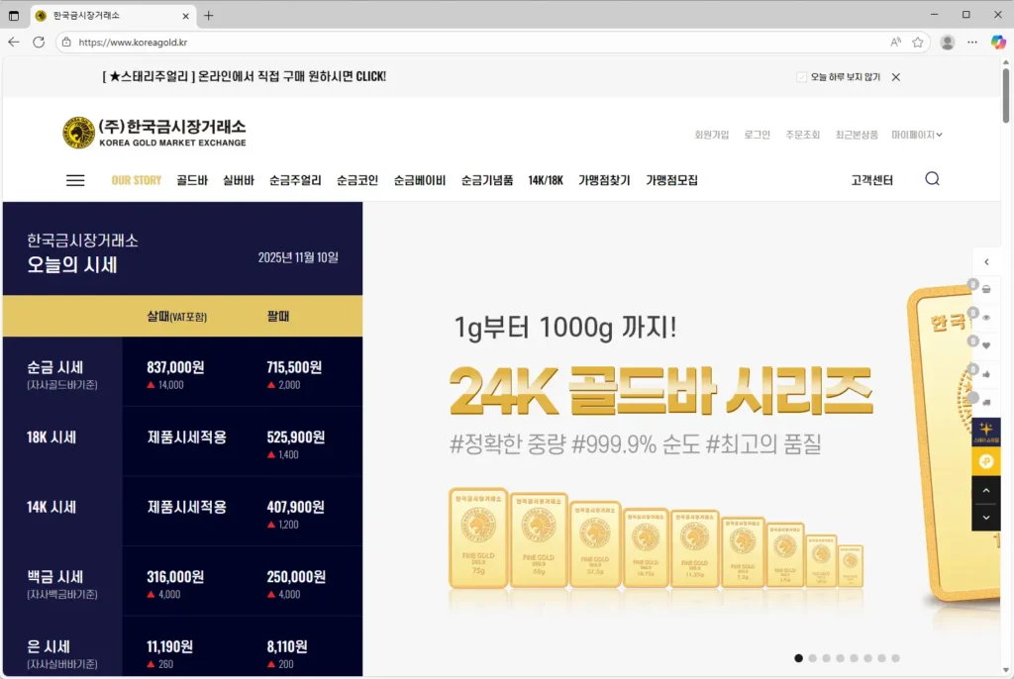Collapse the right quick-menu with the chevron
Image resolution: width=1014 pixels, height=679 pixels.
pyautogui.click(x=985, y=261)
